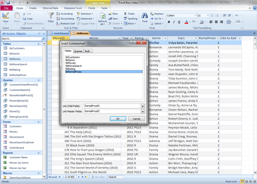Open the Gridlines options
257x184 pixels.
click(x=229, y=22)
